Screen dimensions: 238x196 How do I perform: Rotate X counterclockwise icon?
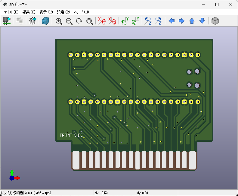coord(112,21)
